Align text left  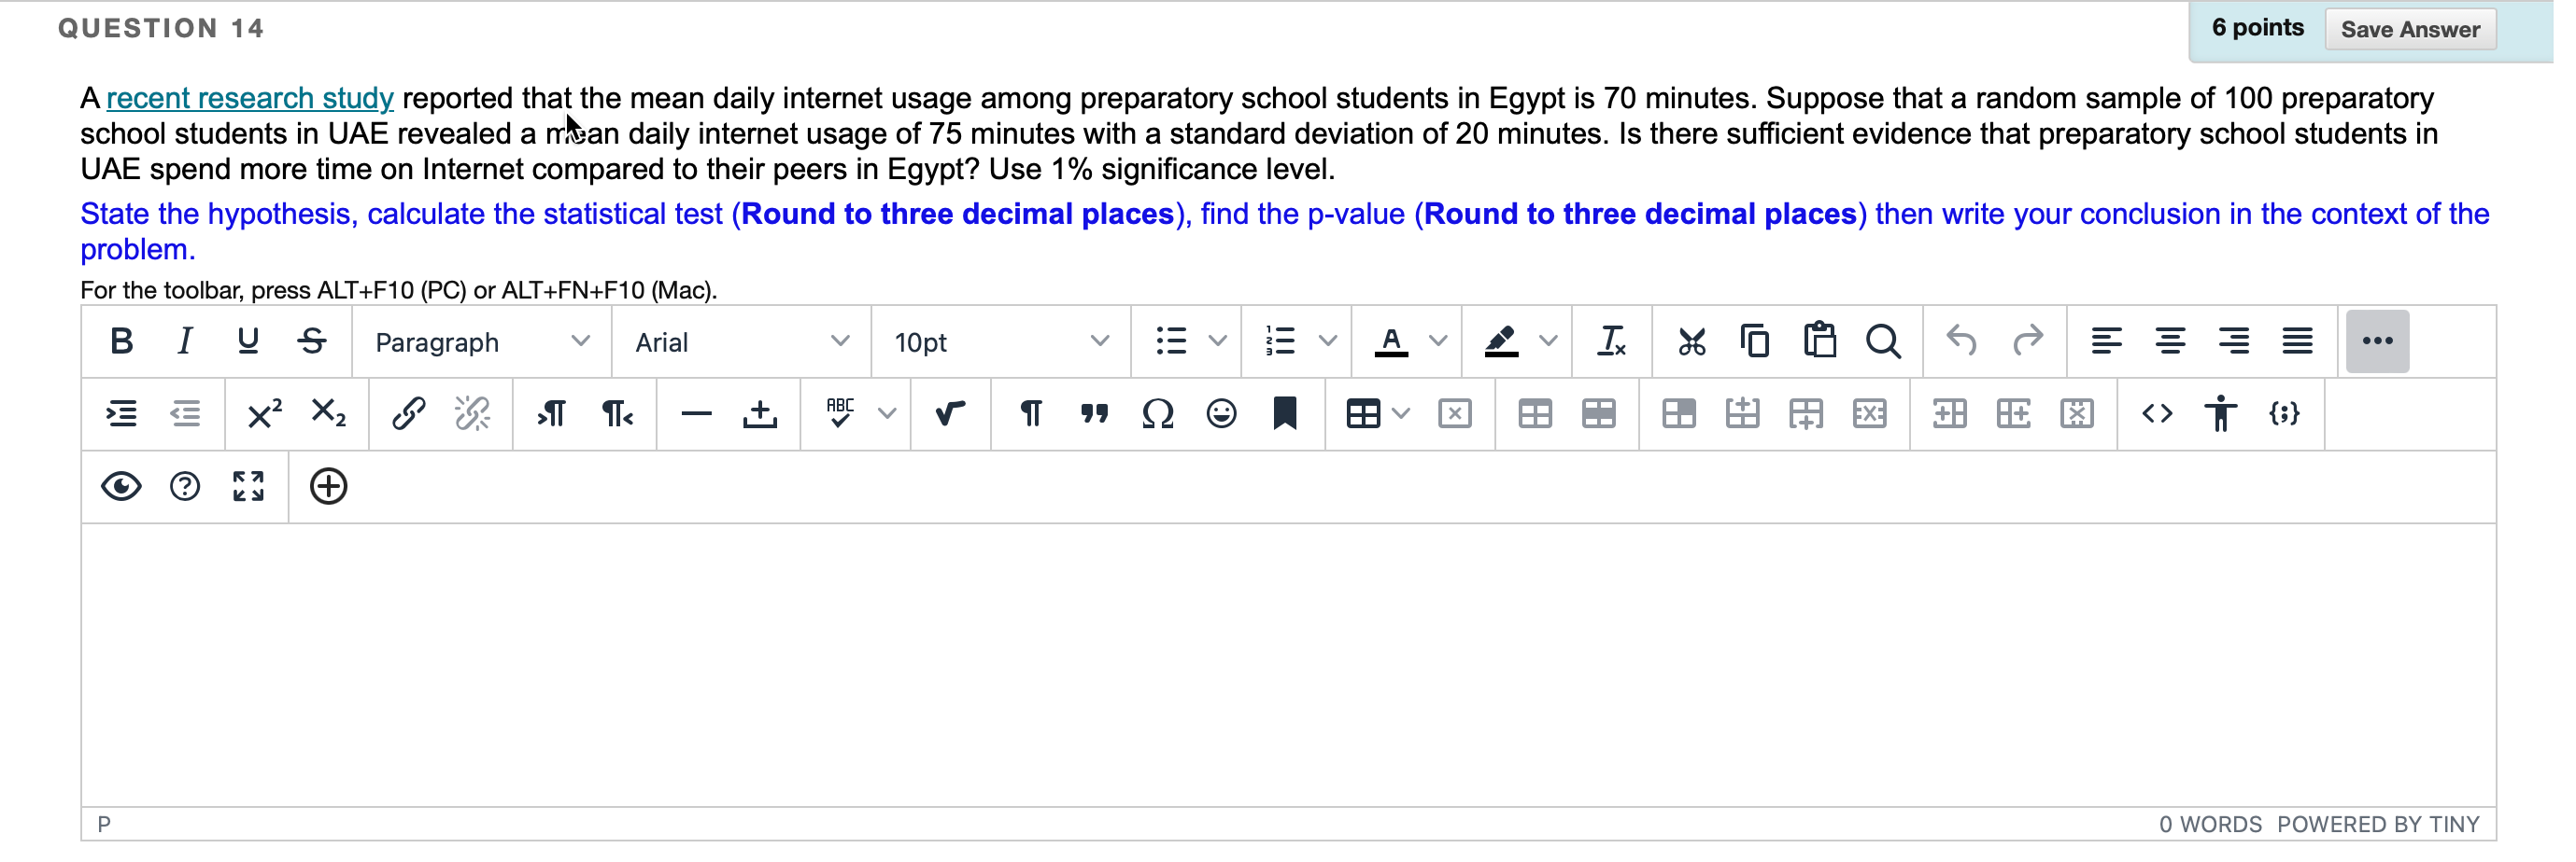click(2106, 341)
